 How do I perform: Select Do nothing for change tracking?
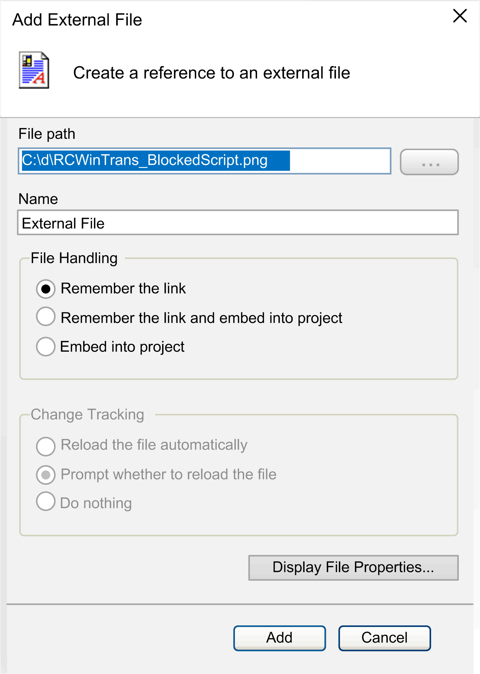[x=45, y=502]
